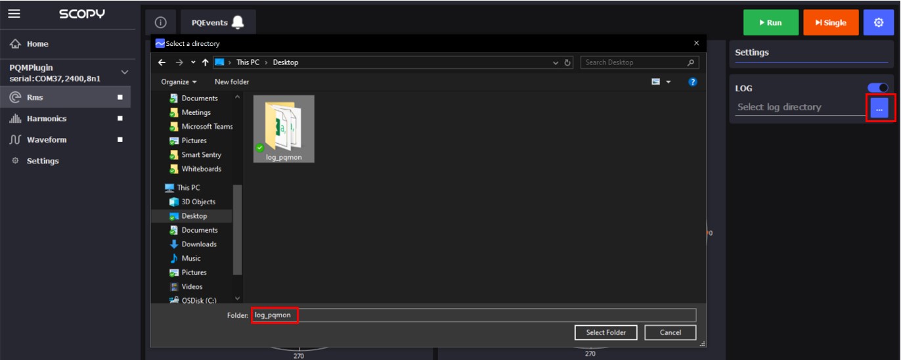The image size is (901, 360).
Task: Create a New folder
Action: 232,82
